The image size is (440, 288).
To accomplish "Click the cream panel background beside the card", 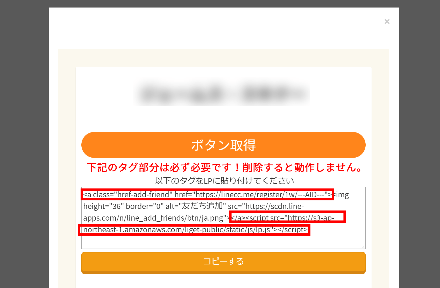I will [67, 168].
